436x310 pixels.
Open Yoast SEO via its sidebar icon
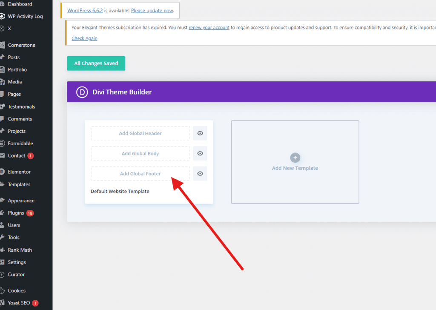coord(3,303)
